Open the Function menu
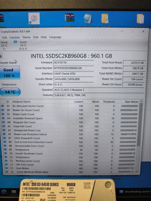Viewport: 151px width, 201px height. [x=15, y=37]
